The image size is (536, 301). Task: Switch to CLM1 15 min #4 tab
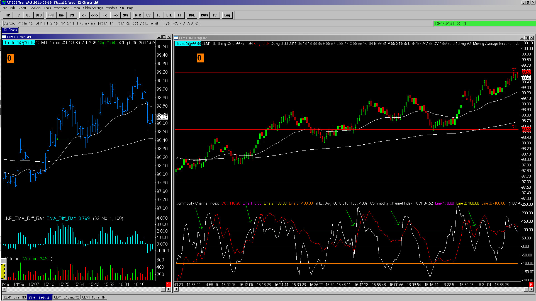(x=94, y=297)
